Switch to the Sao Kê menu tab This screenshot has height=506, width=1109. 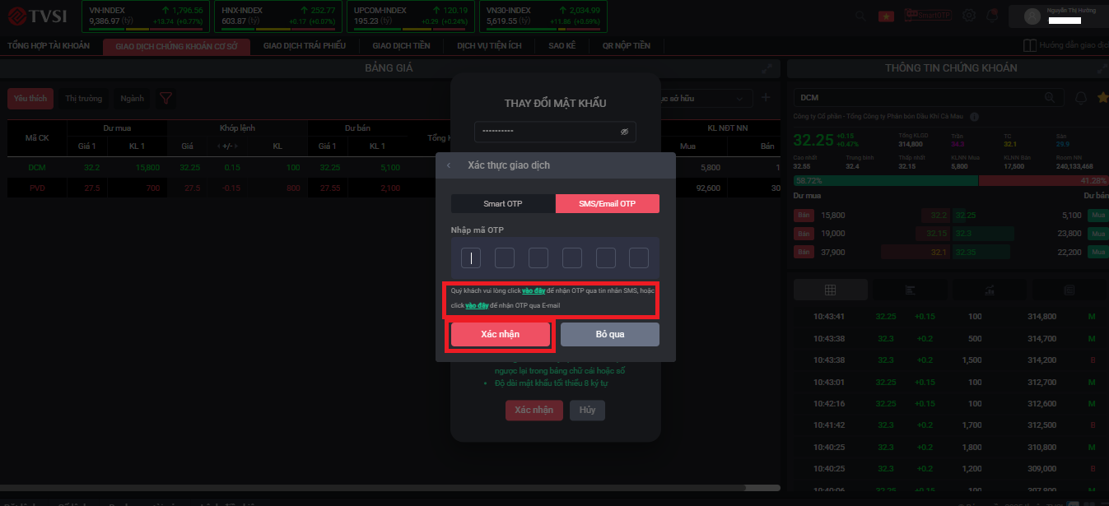(x=562, y=46)
